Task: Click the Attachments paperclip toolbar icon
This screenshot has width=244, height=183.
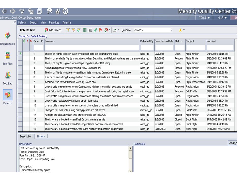Action: click(95, 30)
